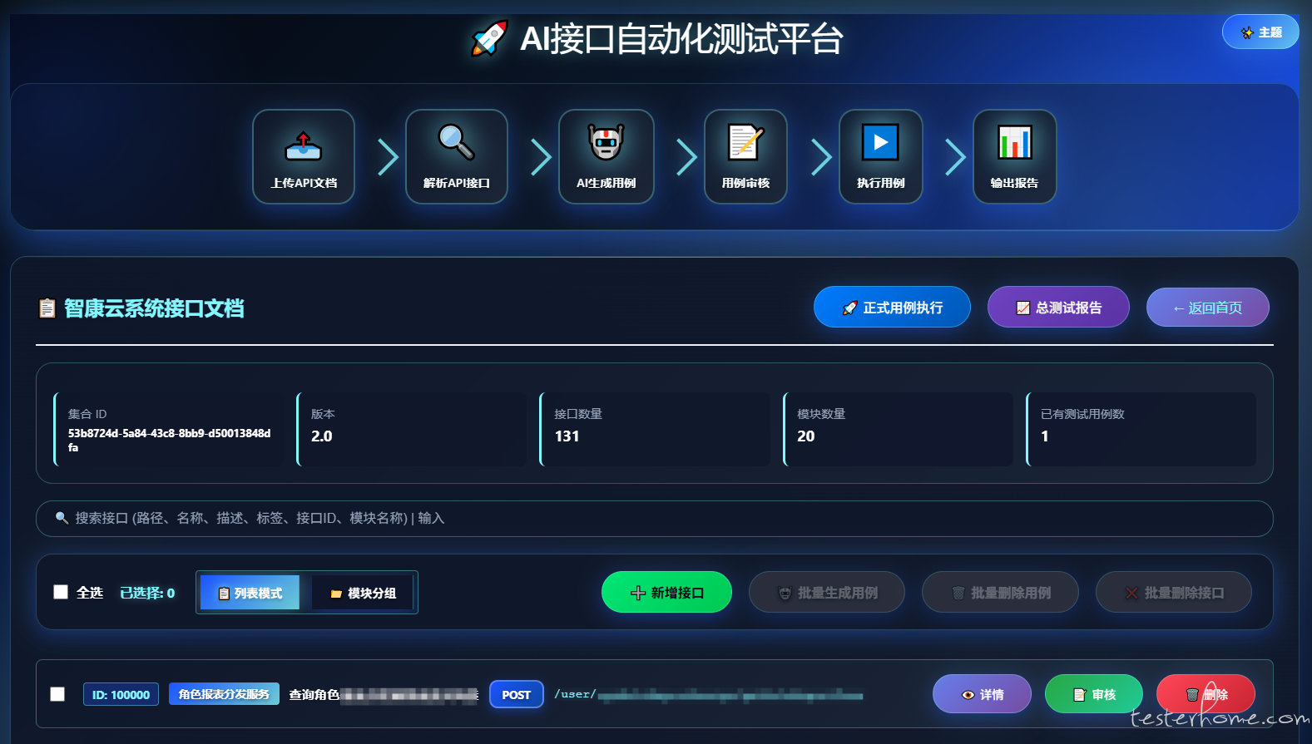
Task: View 详情 details of the interface row
Action: click(982, 694)
